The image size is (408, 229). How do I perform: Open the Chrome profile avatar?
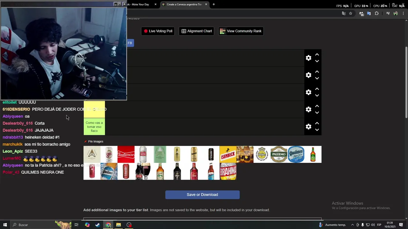tap(396, 13)
